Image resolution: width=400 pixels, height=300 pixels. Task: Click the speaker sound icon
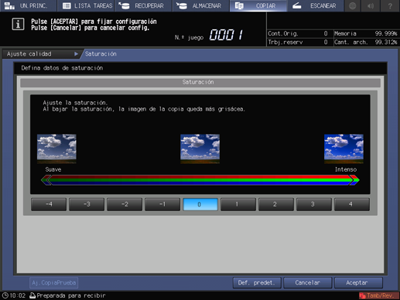(x=371, y=5)
